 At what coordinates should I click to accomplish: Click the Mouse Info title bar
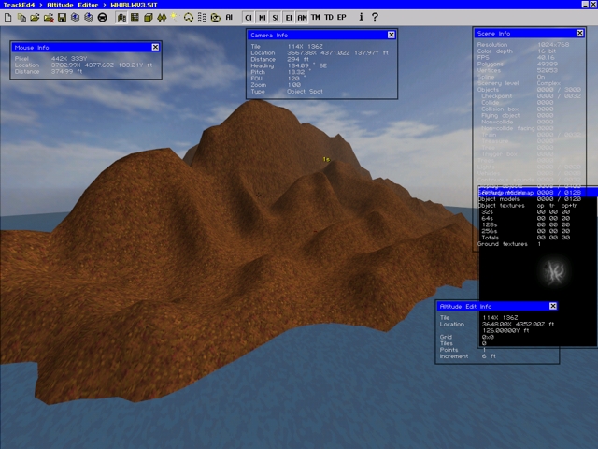(x=86, y=48)
